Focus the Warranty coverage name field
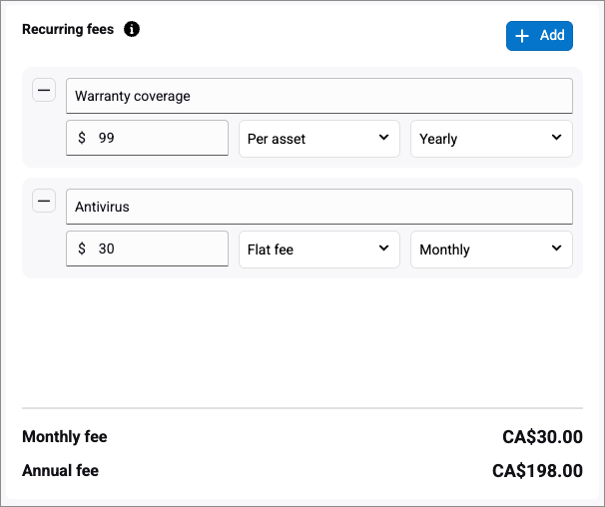 pyautogui.click(x=318, y=97)
